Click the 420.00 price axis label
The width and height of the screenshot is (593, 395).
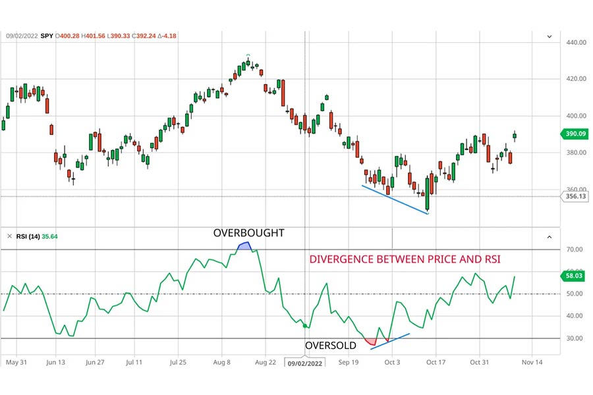[x=577, y=78]
